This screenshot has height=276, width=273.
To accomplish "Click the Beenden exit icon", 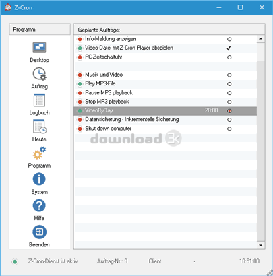I will pos(39,232).
